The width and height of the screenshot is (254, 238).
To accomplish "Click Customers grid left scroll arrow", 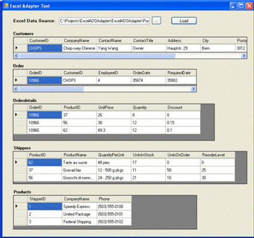I will click(x=17, y=56).
